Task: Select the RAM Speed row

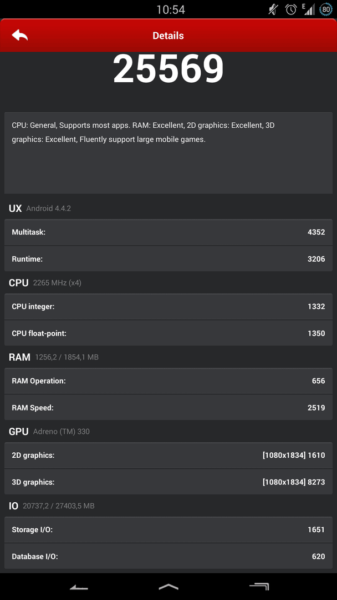Action: 168,408
